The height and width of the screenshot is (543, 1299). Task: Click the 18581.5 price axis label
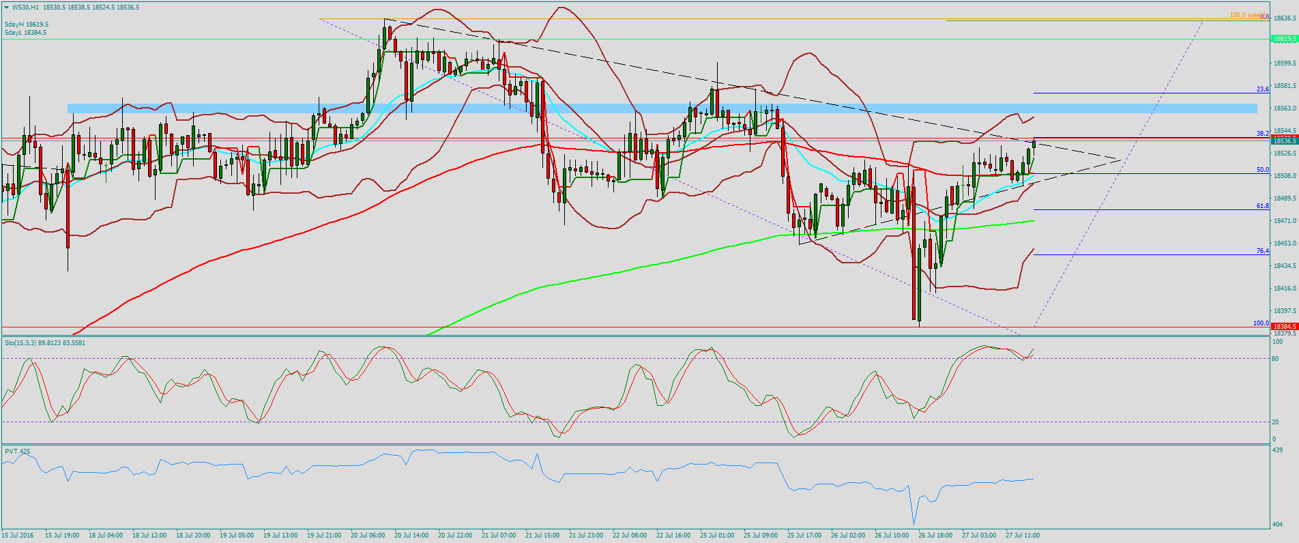[x=1284, y=86]
